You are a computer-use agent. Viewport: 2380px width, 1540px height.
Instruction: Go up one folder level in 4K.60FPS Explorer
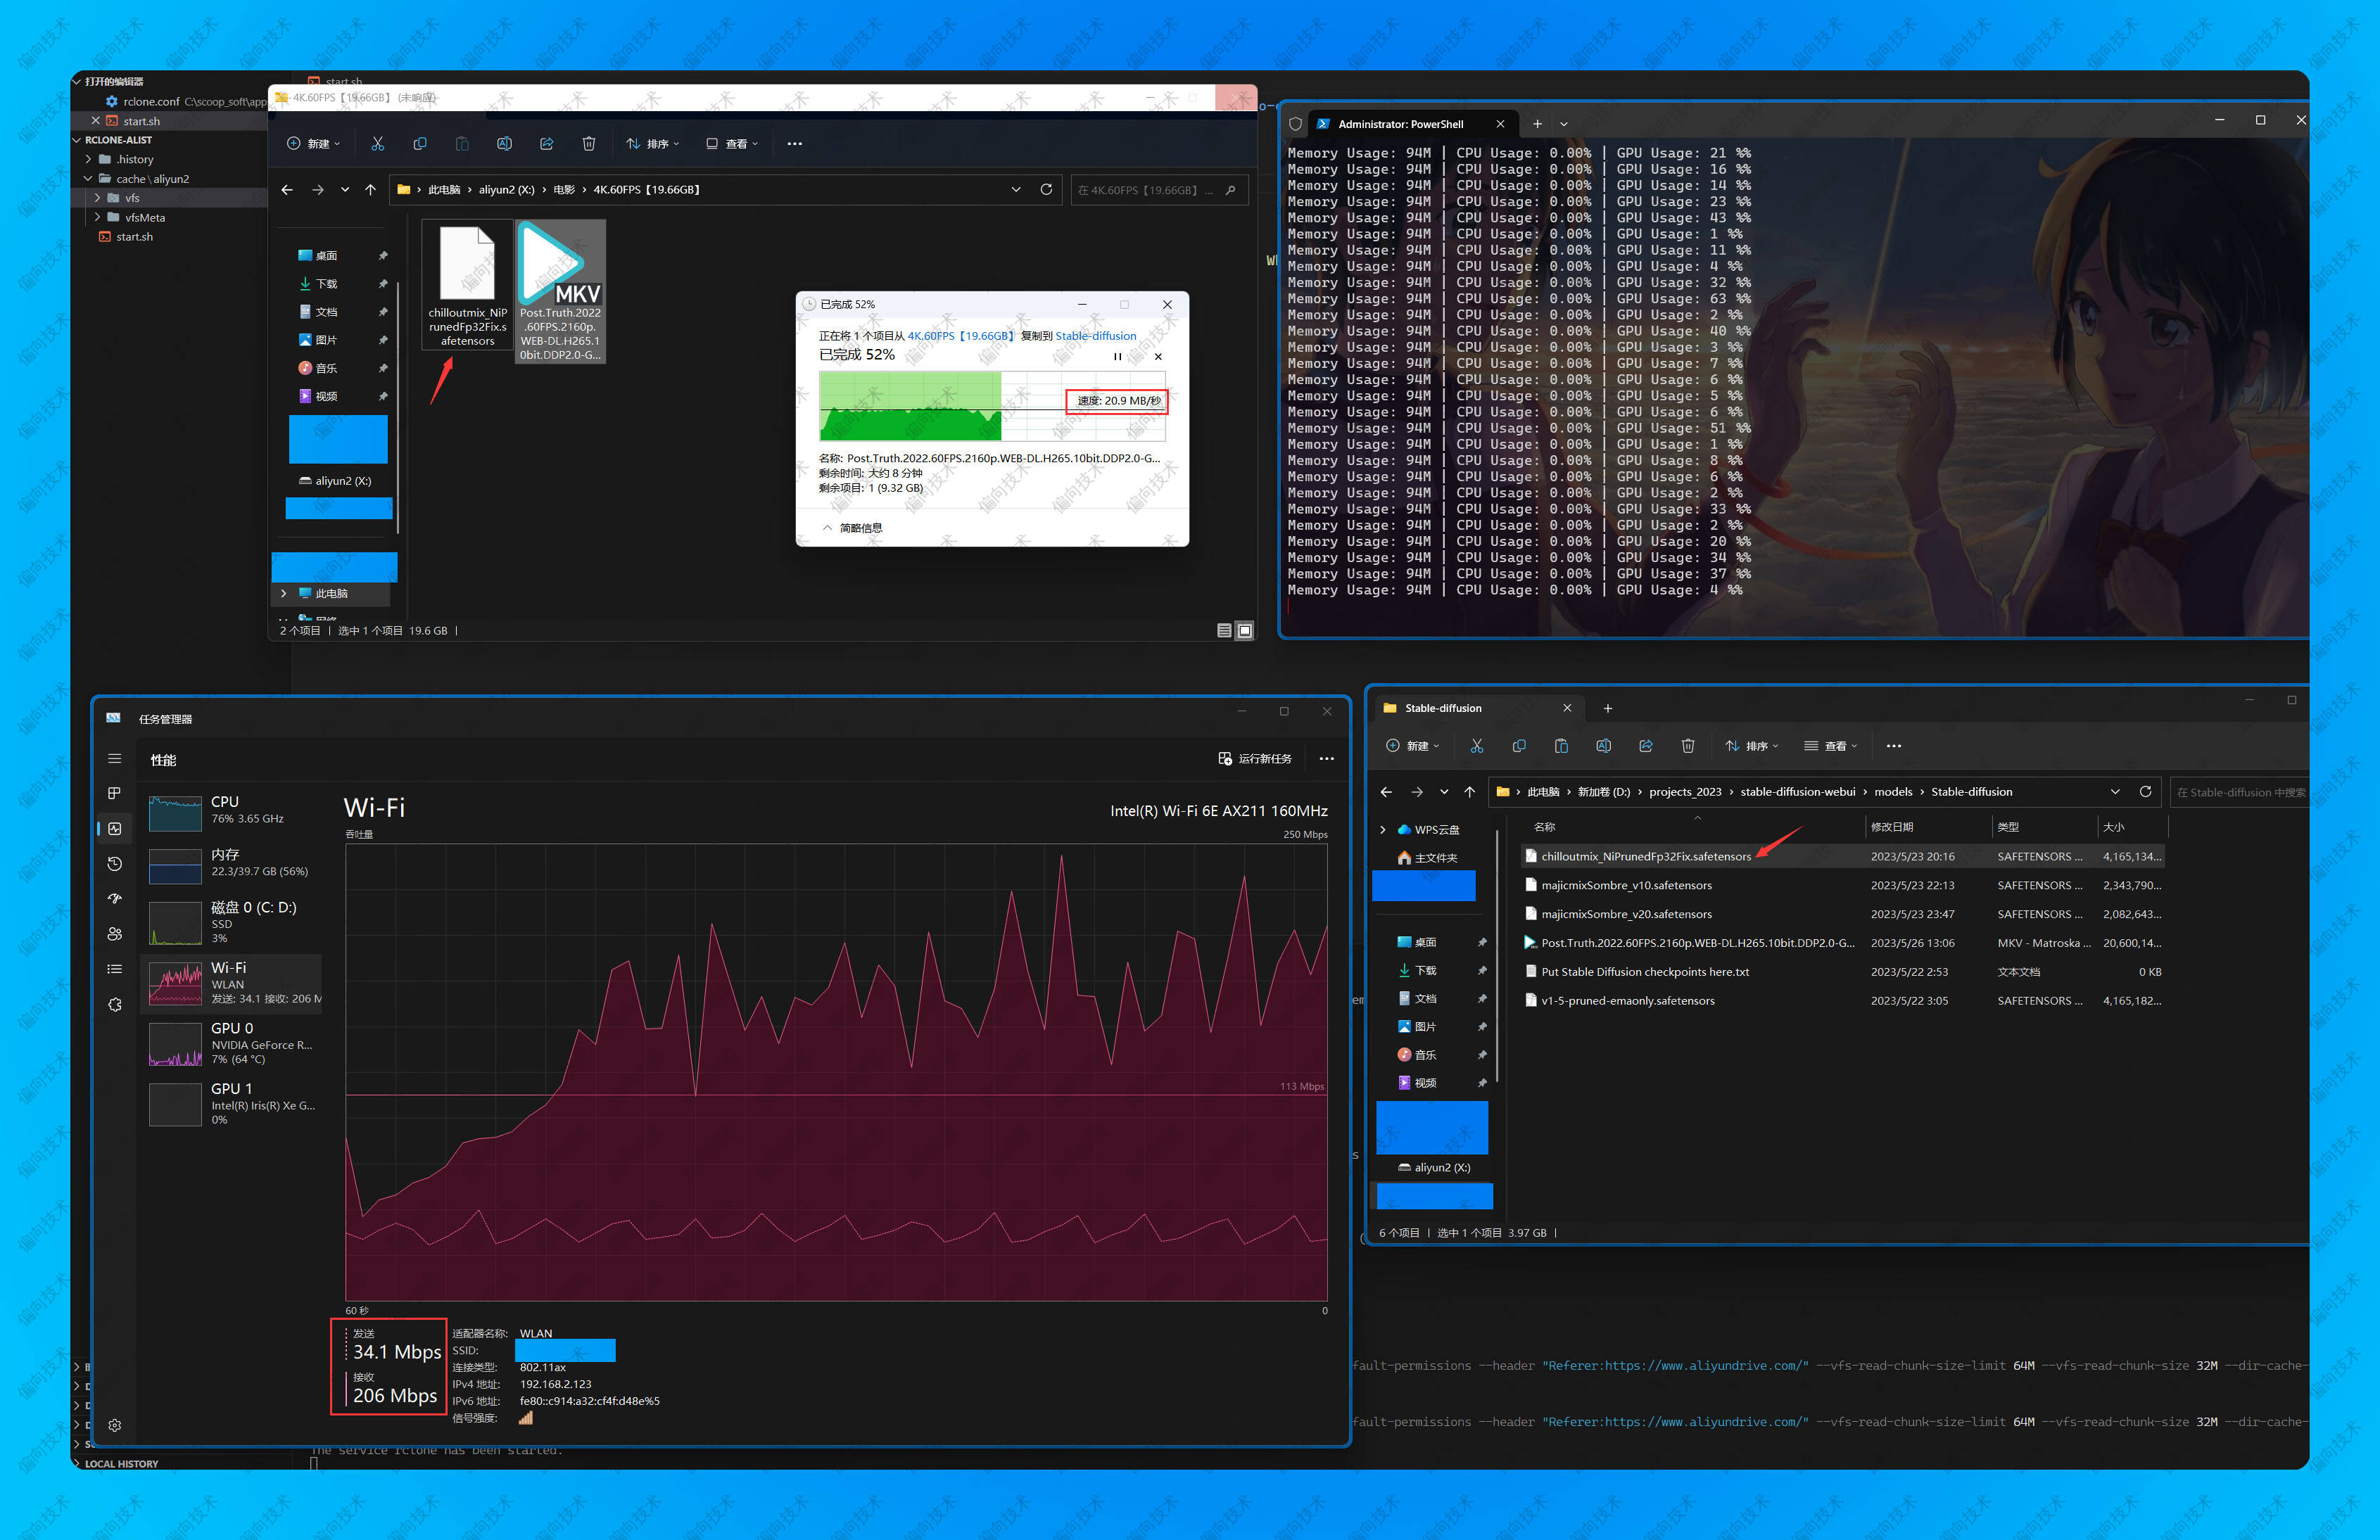370,189
